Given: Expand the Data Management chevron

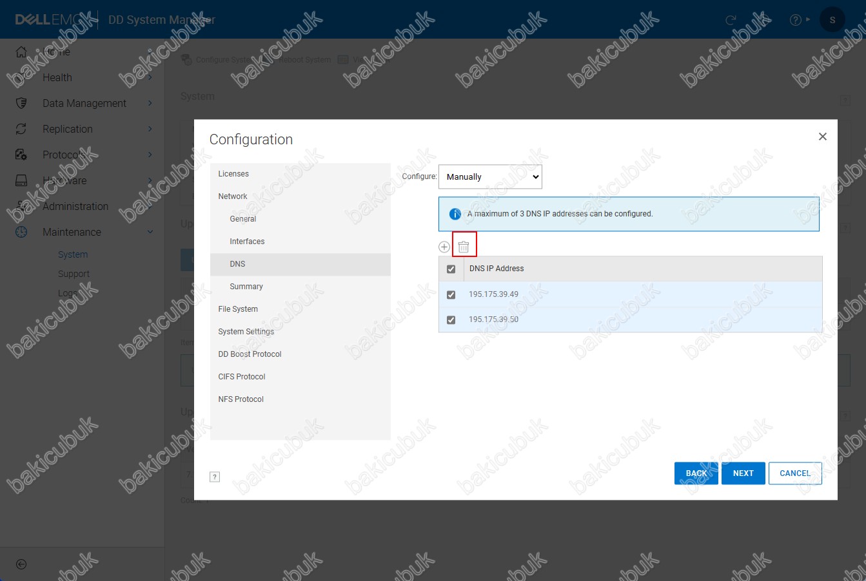Looking at the screenshot, I should 150,103.
